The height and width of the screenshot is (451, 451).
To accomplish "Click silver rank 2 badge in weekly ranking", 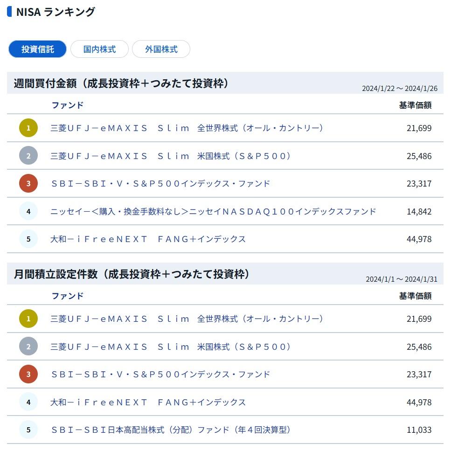I will (x=28, y=156).
